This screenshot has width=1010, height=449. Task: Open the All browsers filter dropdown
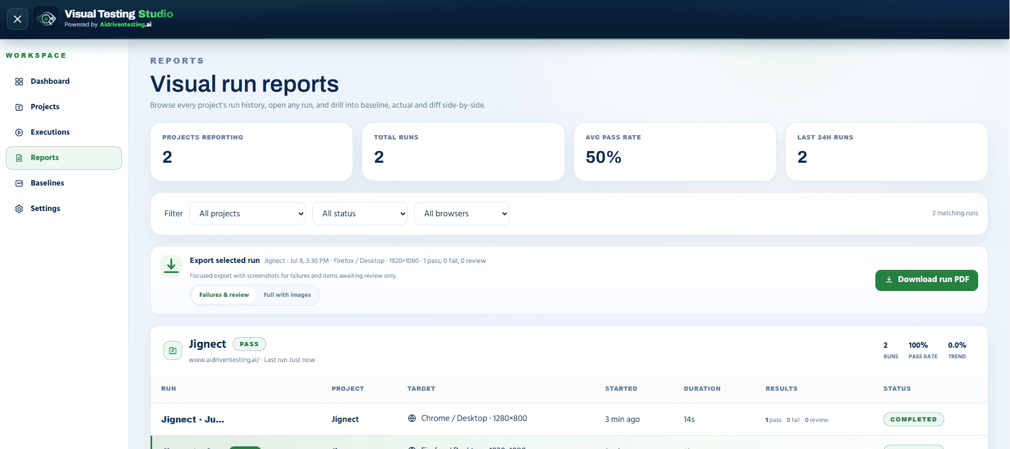tap(462, 214)
